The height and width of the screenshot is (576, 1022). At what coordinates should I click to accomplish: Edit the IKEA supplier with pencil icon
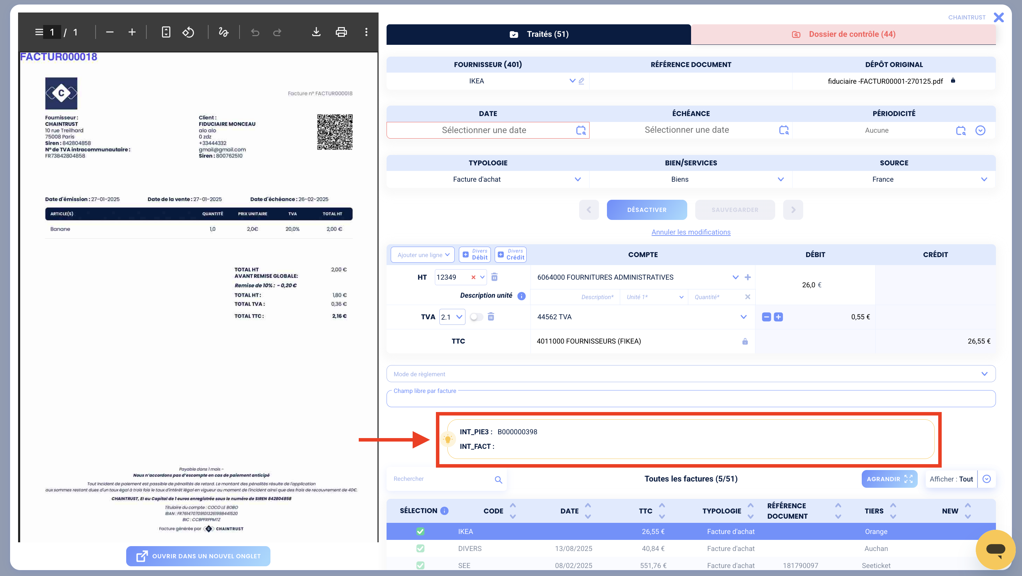click(581, 81)
